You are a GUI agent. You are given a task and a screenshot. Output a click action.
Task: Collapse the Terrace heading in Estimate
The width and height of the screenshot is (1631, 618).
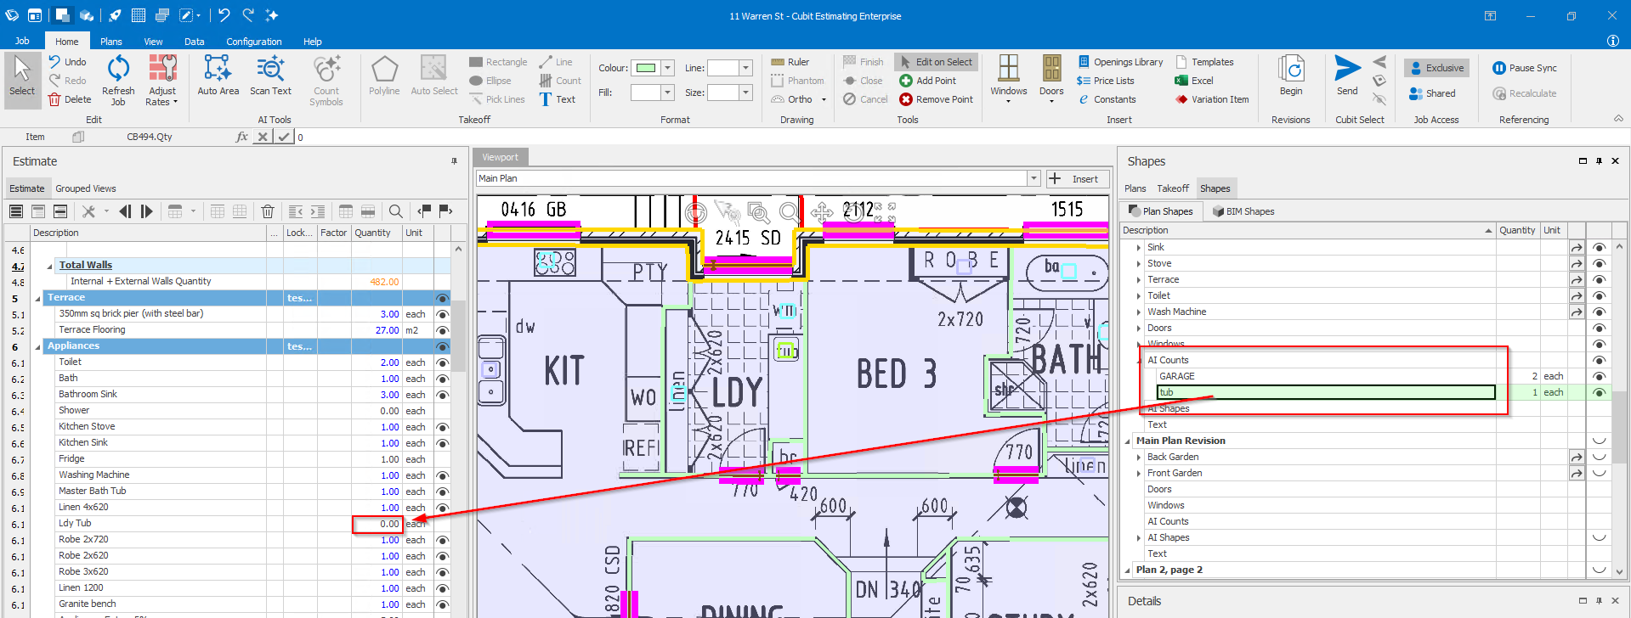pos(37,298)
